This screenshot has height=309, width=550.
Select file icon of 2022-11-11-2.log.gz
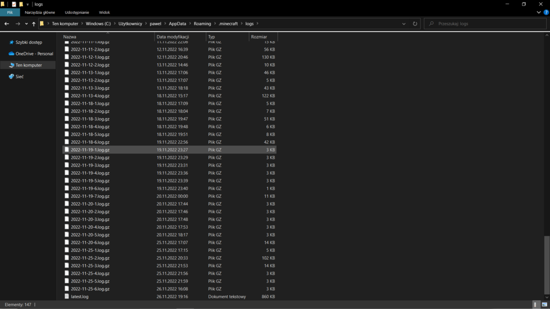click(67, 49)
